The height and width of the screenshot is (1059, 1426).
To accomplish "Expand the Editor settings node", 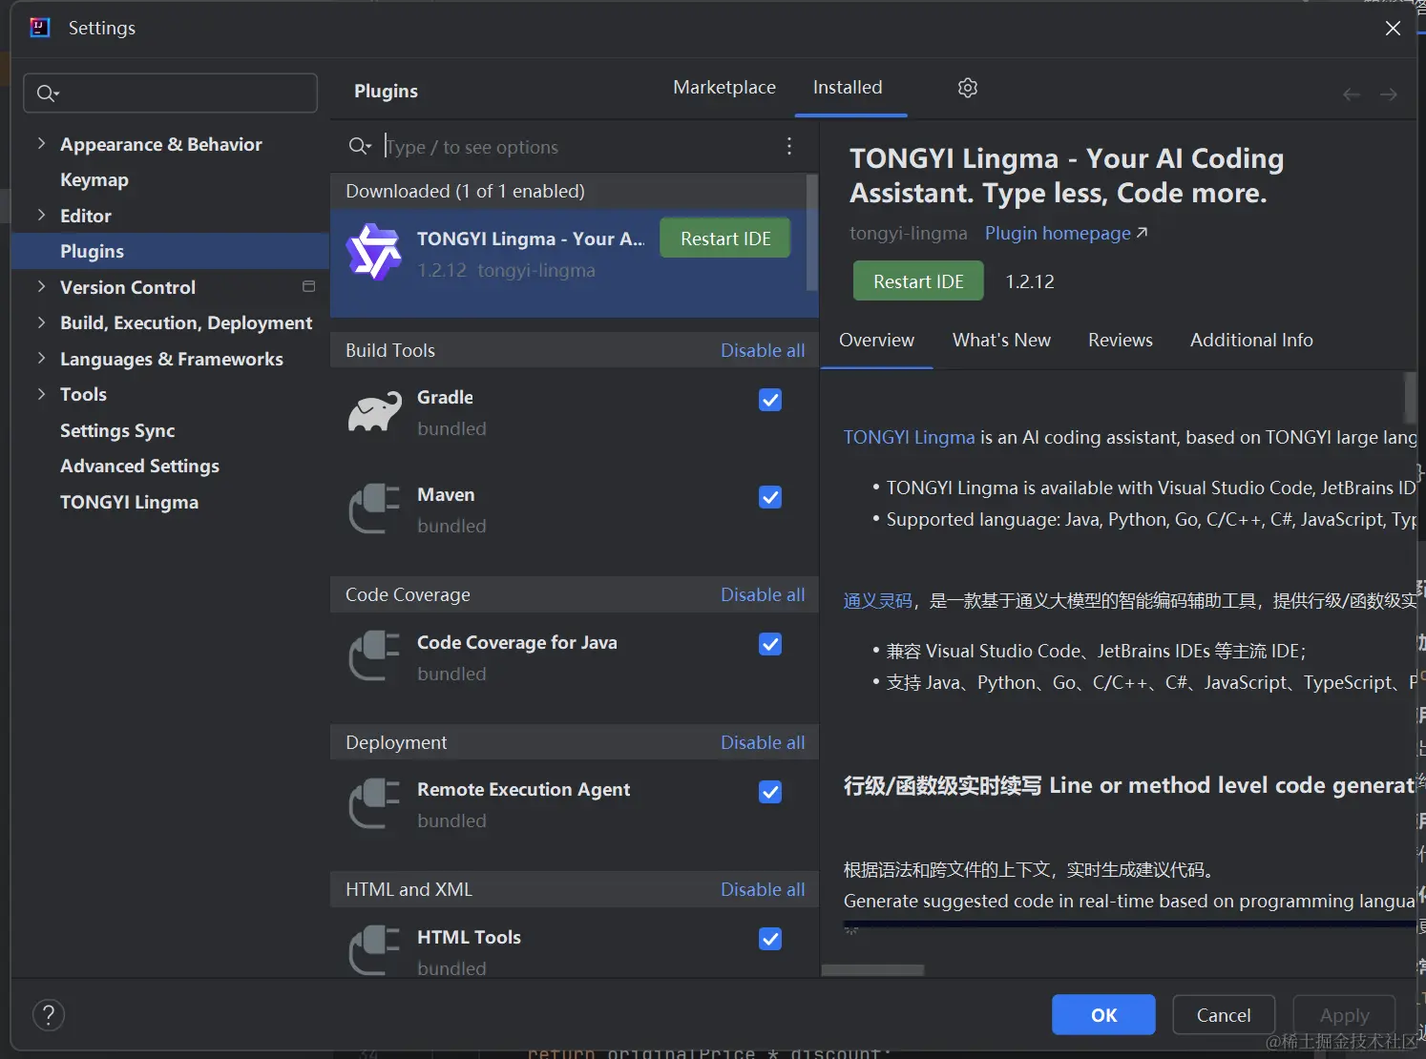I will click(41, 215).
